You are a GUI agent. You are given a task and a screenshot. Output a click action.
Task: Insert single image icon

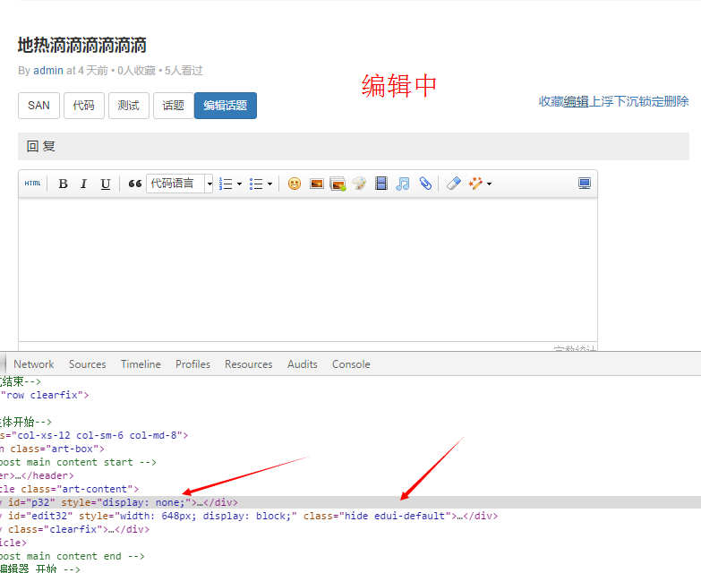click(x=317, y=184)
